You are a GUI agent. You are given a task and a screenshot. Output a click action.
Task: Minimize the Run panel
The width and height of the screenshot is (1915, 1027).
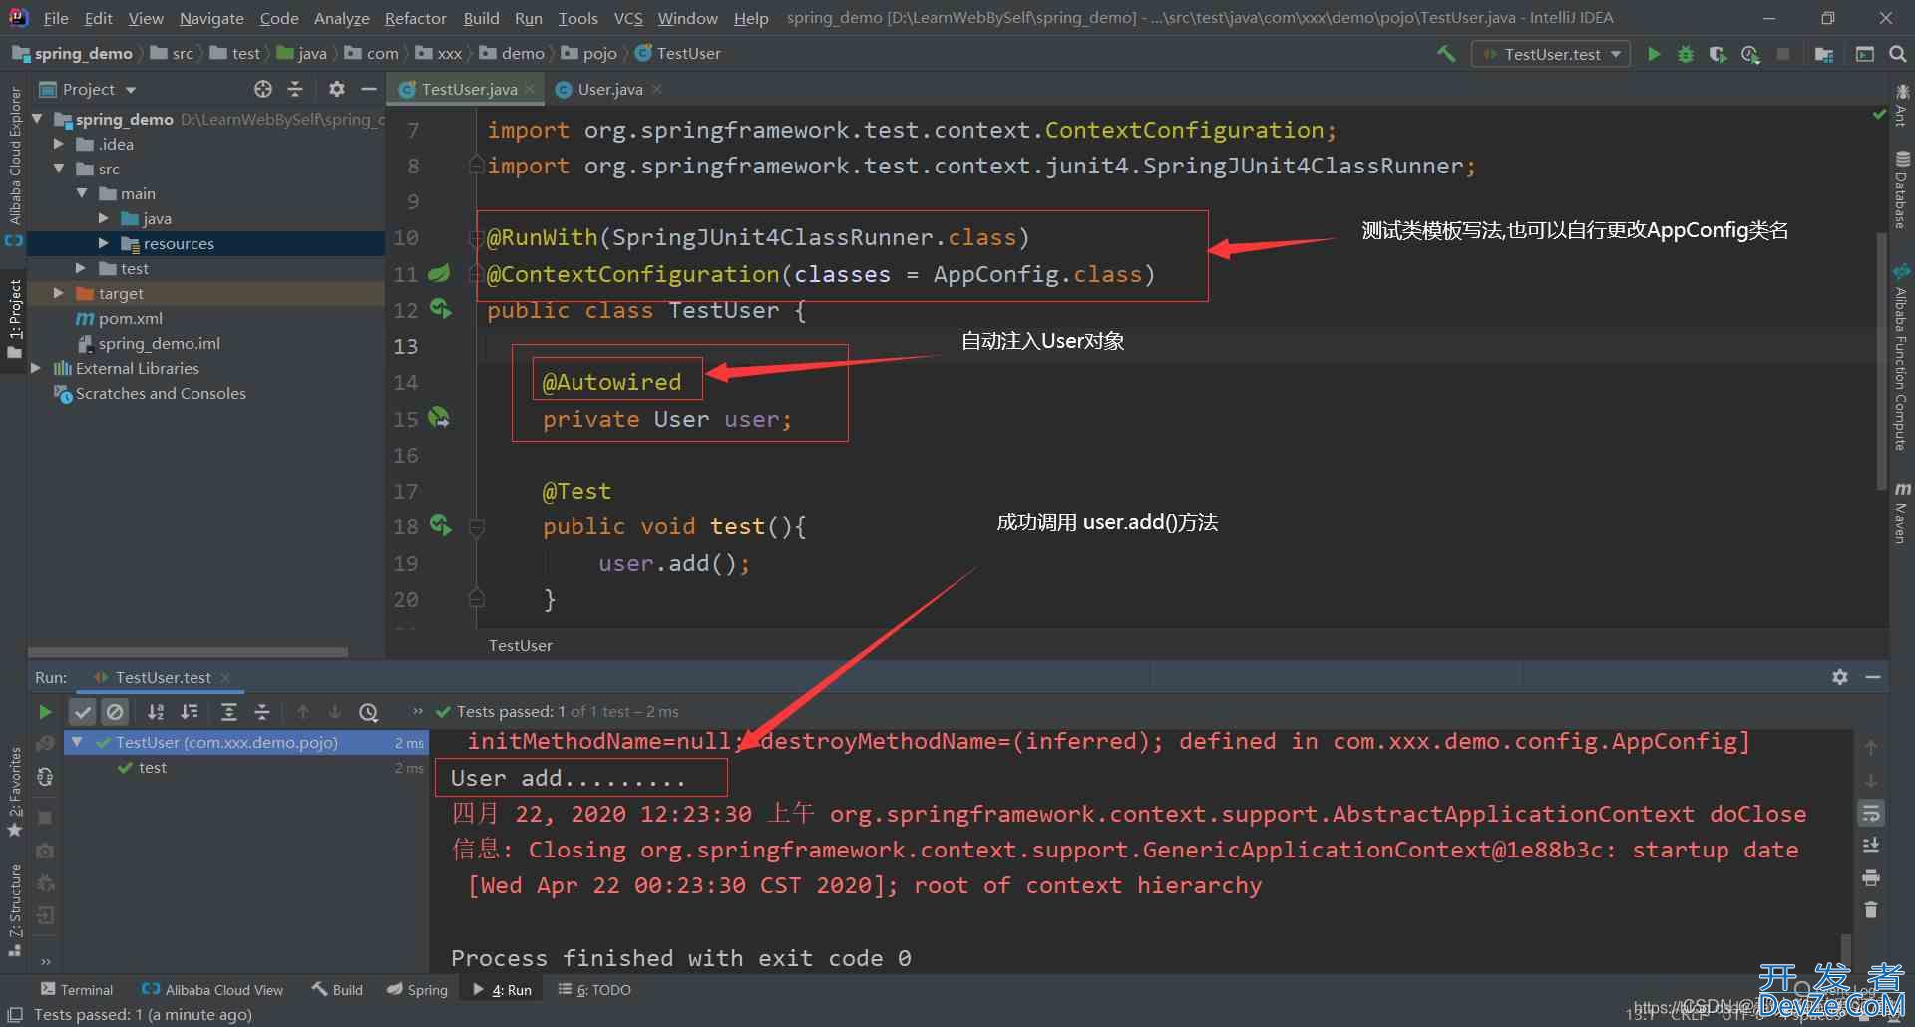coord(1873,677)
